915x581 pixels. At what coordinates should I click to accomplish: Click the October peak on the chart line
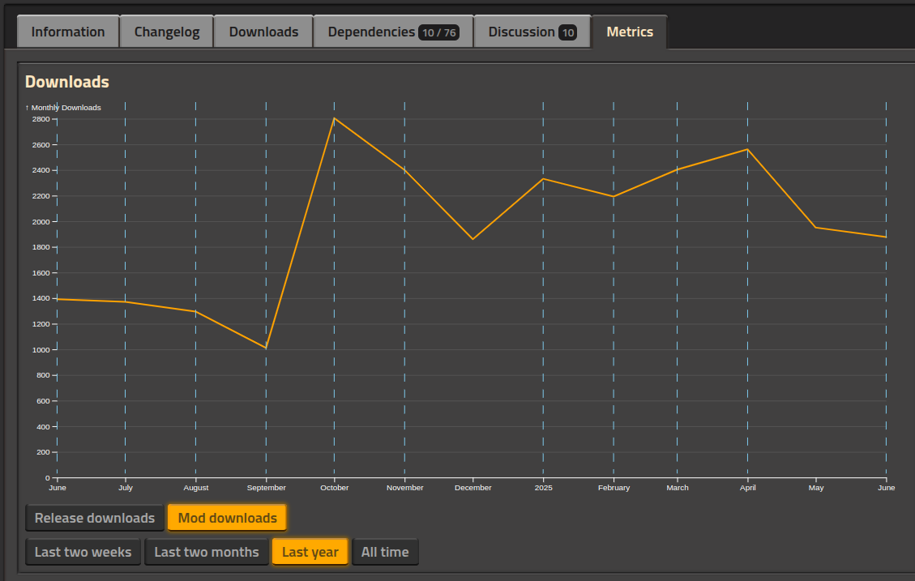pyautogui.click(x=335, y=118)
